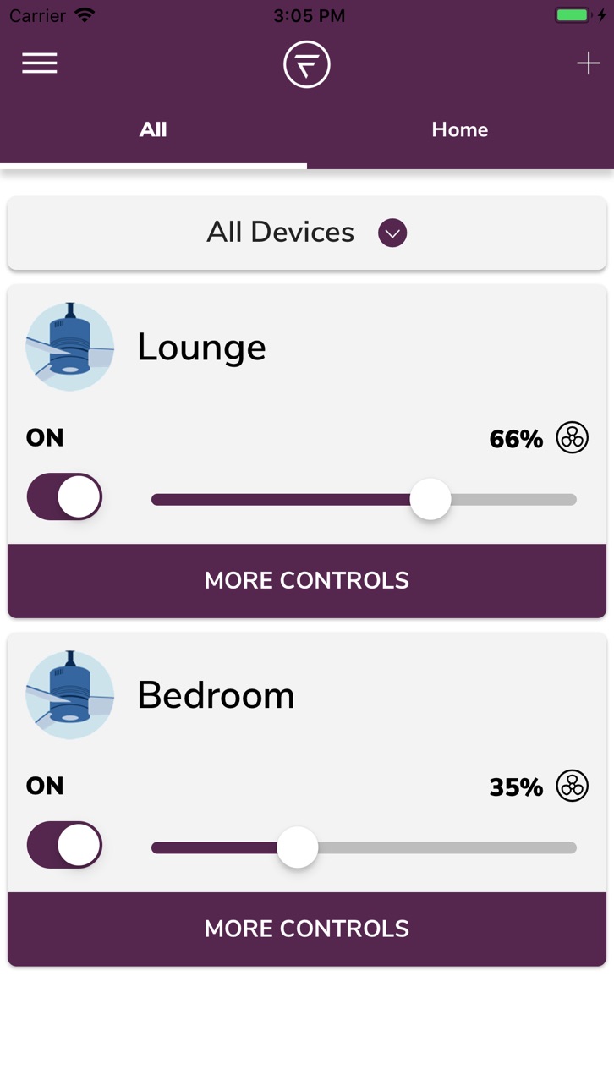Tap the circular app logo in the header
614x1091 pixels.
click(307, 64)
